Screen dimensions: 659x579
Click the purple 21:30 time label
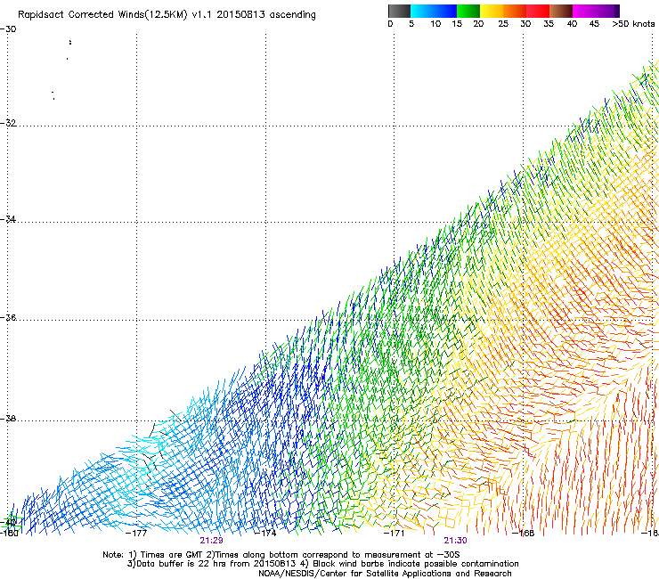[455, 541]
